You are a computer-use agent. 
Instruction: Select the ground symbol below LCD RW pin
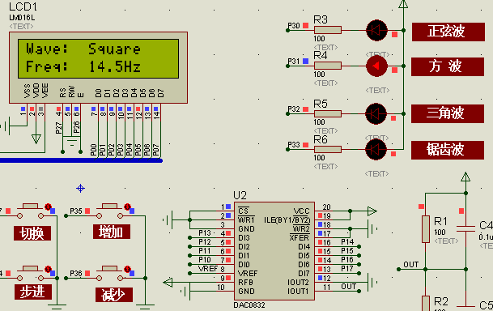click(x=72, y=141)
